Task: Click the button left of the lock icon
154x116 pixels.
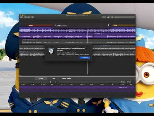Action: (104, 17)
